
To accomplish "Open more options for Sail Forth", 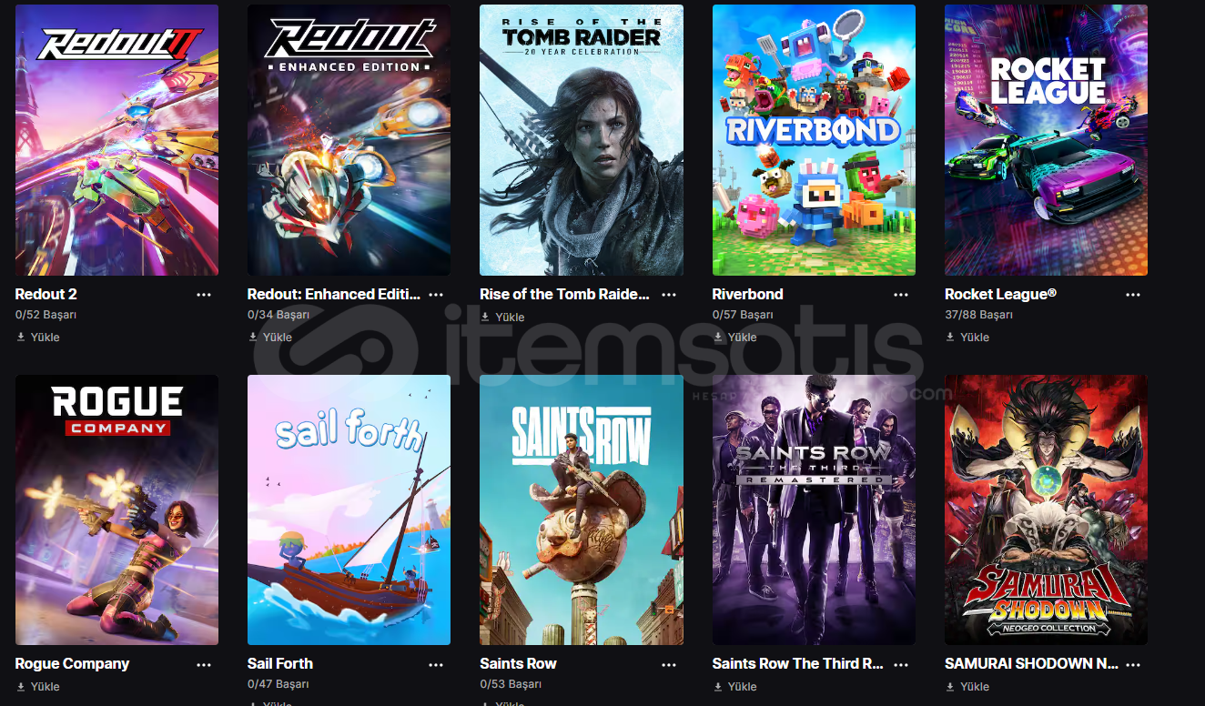I will (x=436, y=664).
